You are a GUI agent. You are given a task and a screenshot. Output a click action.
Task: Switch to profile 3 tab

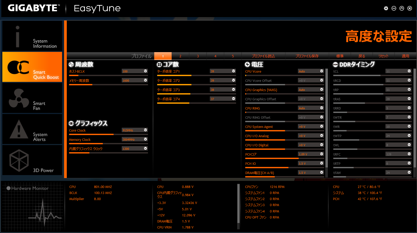pos(198,56)
